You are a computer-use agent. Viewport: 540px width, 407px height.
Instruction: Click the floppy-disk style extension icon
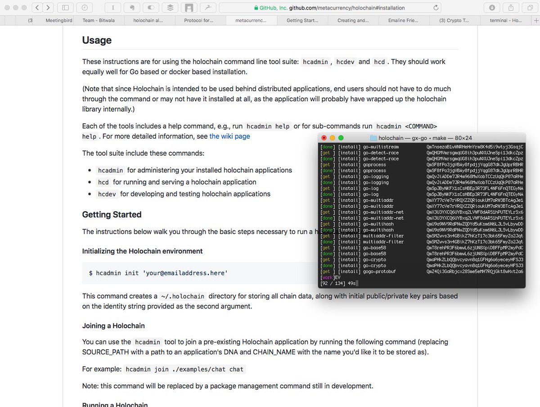click(x=189, y=8)
